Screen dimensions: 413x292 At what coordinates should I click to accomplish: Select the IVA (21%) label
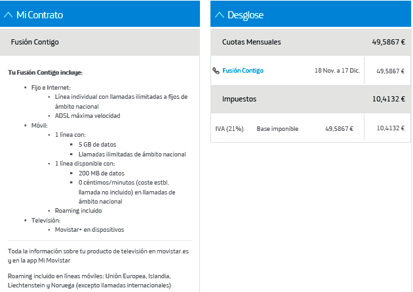point(229,129)
